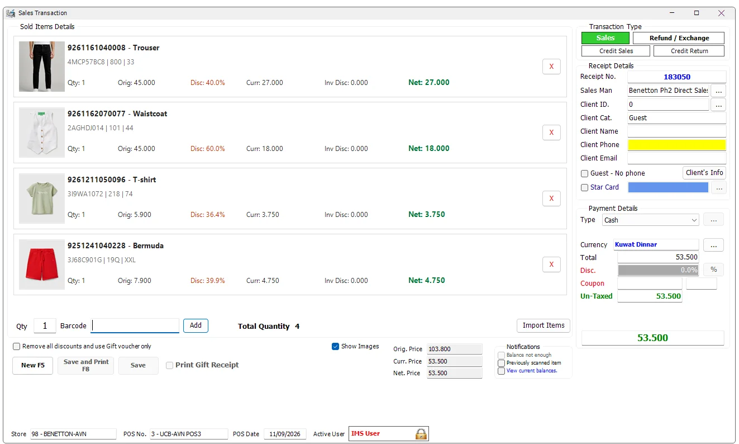Image resolution: width=739 pixels, height=444 pixels.
Task: Click the white Waistcoat product image
Action: (x=42, y=133)
